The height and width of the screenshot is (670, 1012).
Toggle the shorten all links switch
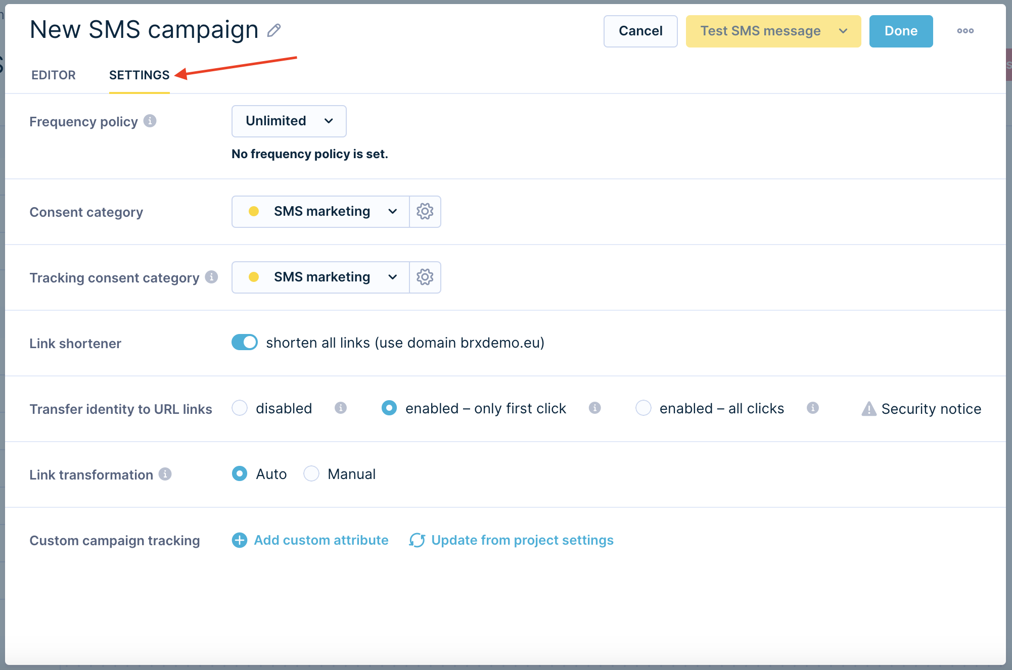click(245, 342)
